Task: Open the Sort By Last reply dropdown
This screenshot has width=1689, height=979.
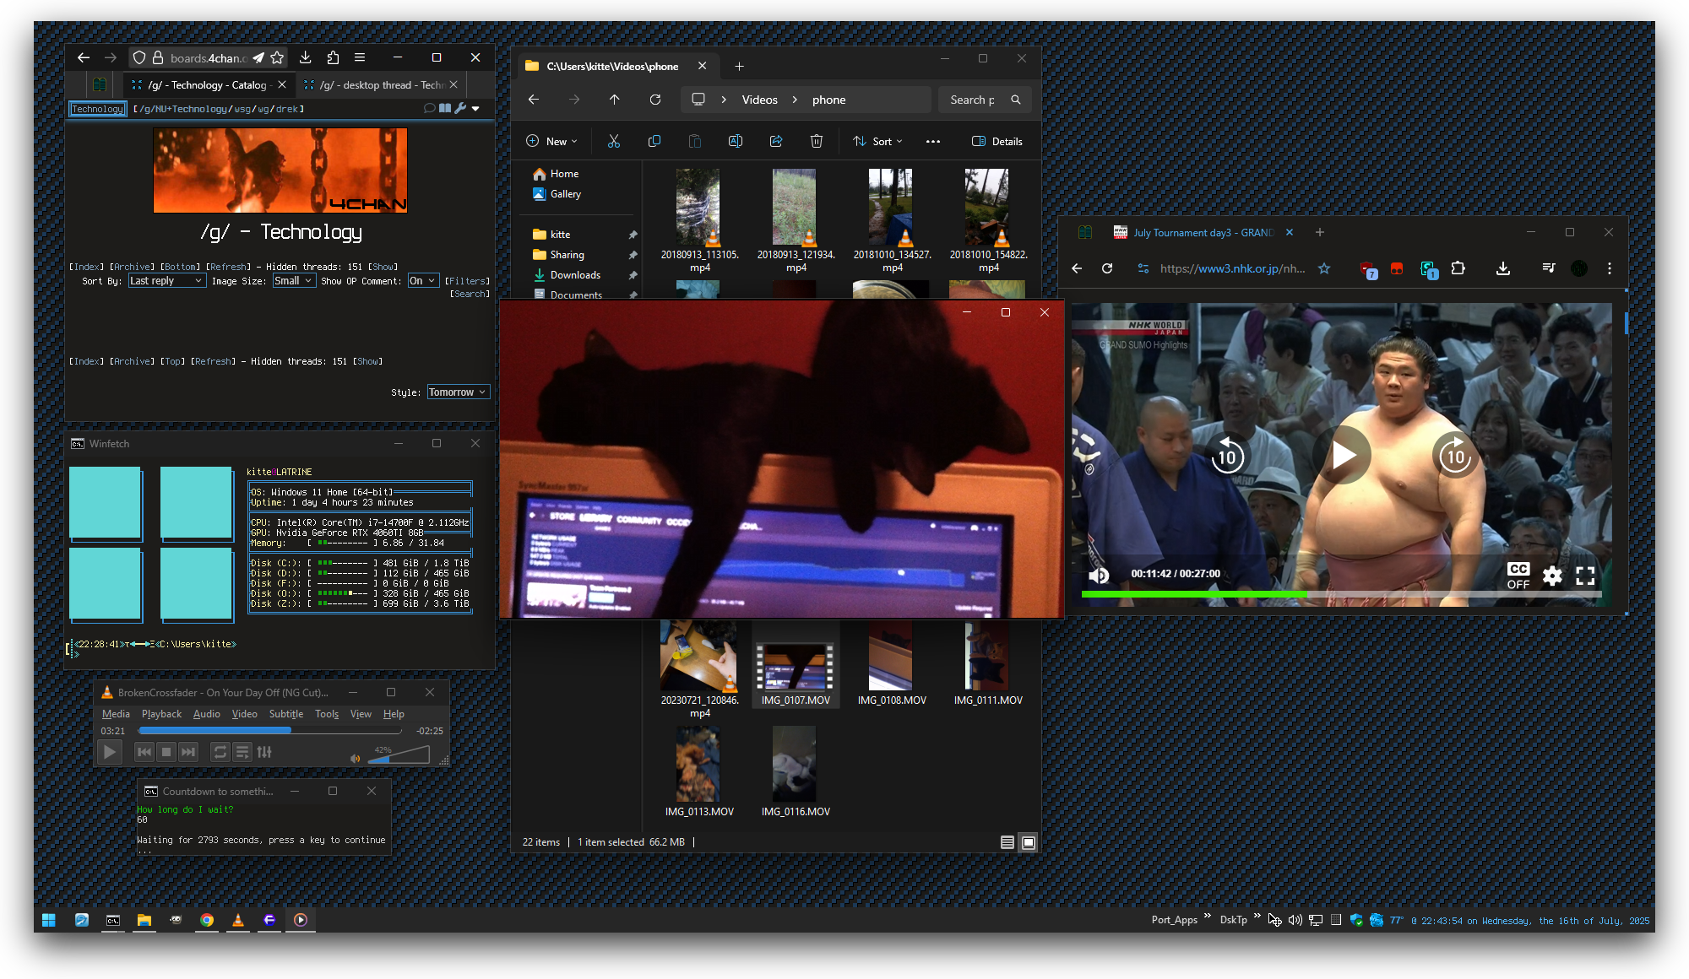Action: pos(166,280)
